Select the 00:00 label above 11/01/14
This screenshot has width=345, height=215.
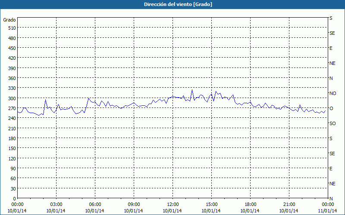pyautogui.click(x=328, y=205)
